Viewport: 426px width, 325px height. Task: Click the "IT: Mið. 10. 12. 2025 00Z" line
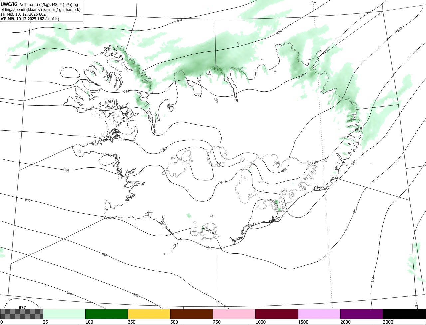pos(23,14)
